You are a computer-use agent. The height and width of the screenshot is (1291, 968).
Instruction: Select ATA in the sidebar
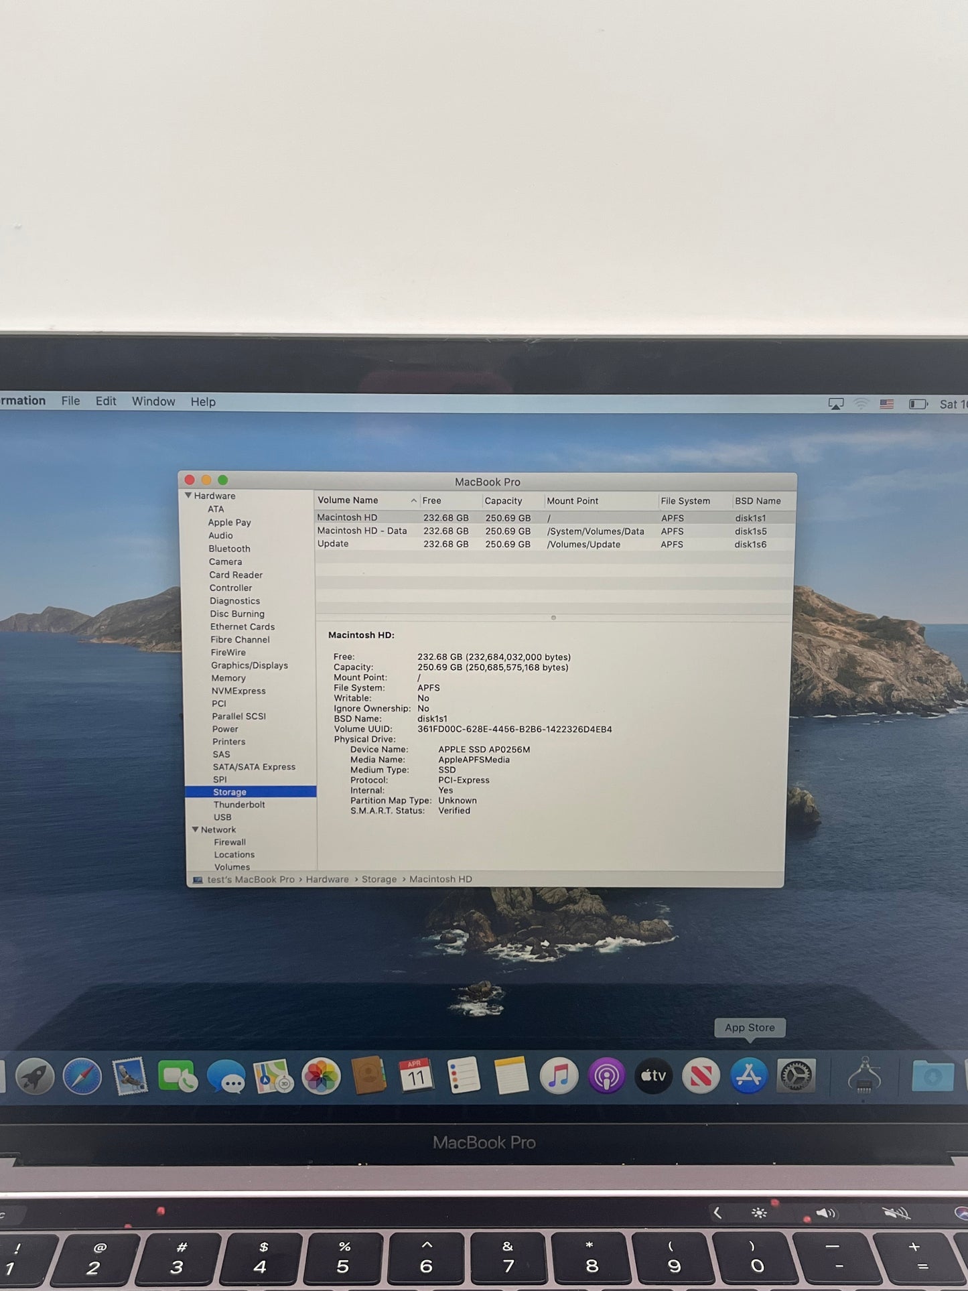[216, 509]
